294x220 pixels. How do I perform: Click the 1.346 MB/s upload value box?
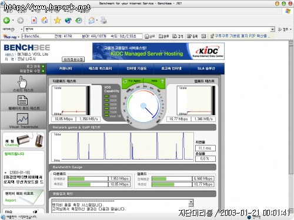click(x=203, y=119)
